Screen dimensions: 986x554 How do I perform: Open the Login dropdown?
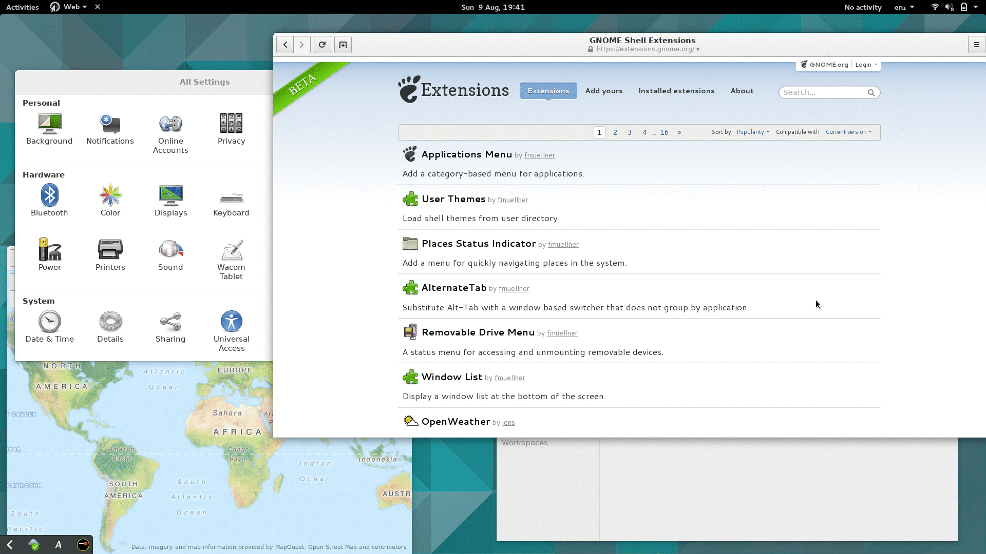(866, 65)
